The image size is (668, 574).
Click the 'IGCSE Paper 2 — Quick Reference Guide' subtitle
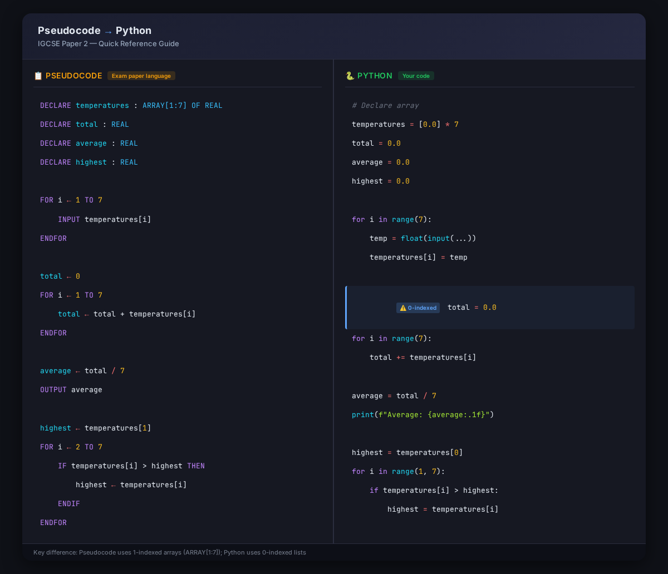coord(109,43)
